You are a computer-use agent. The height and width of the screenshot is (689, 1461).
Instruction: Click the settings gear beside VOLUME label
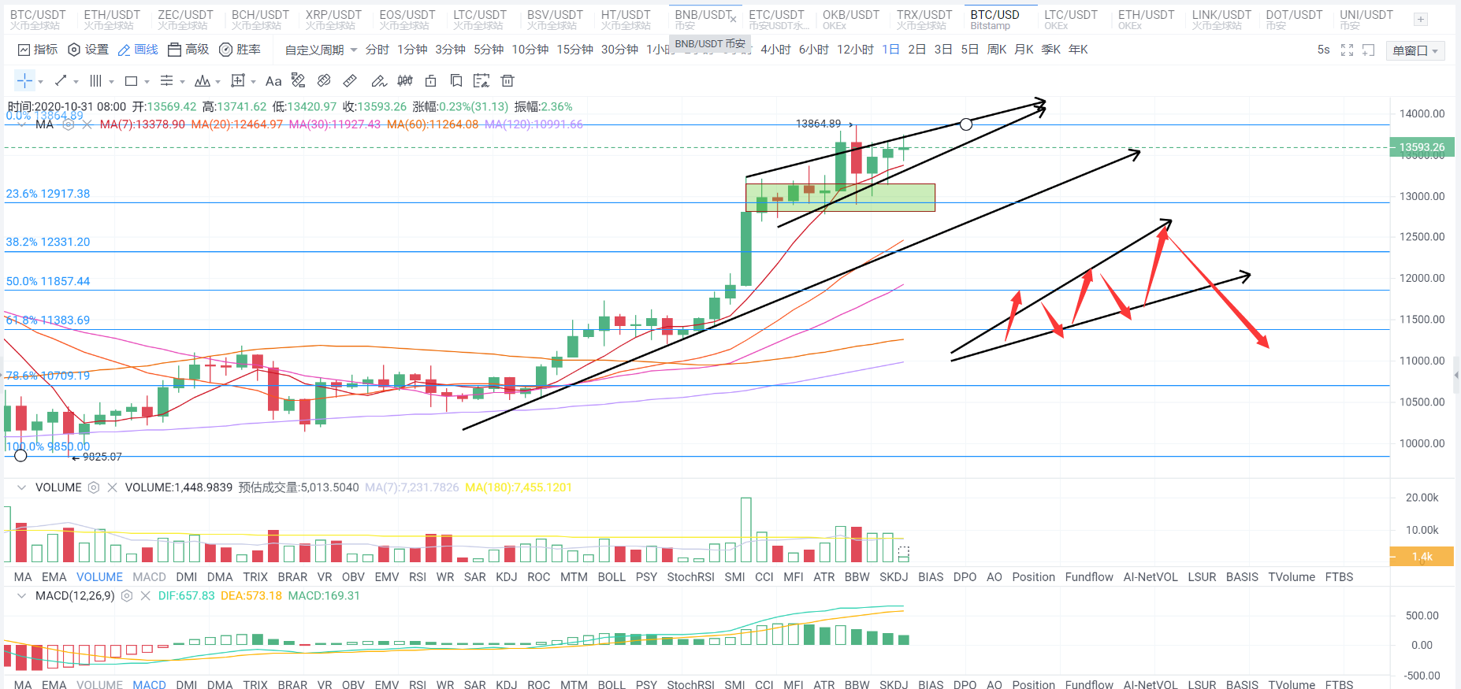coord(94,487)
